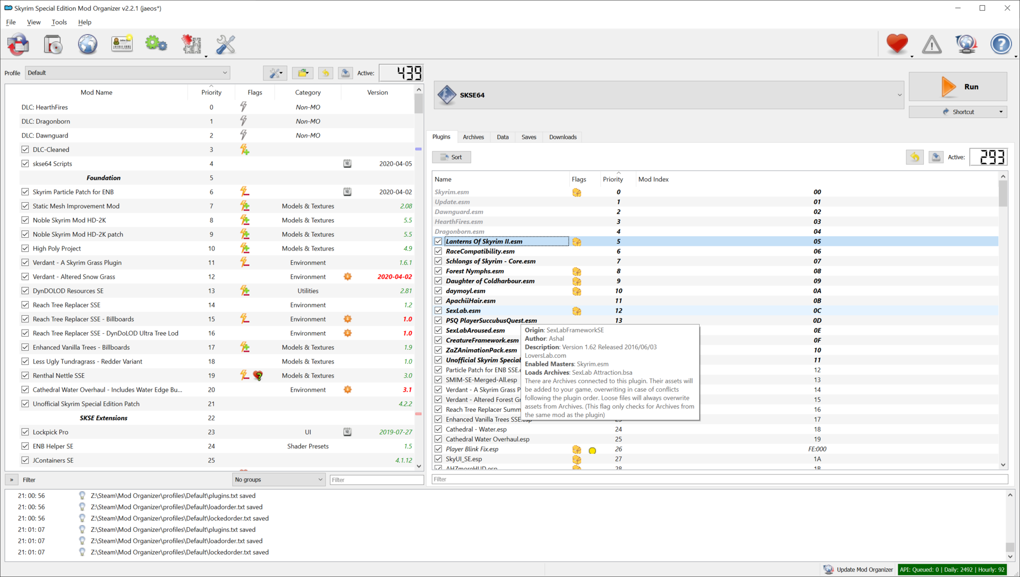The height and width of the screenshot is (577, 1020).
Task: Click restore backup icon in Plugins panel
Action: (915, 157)
